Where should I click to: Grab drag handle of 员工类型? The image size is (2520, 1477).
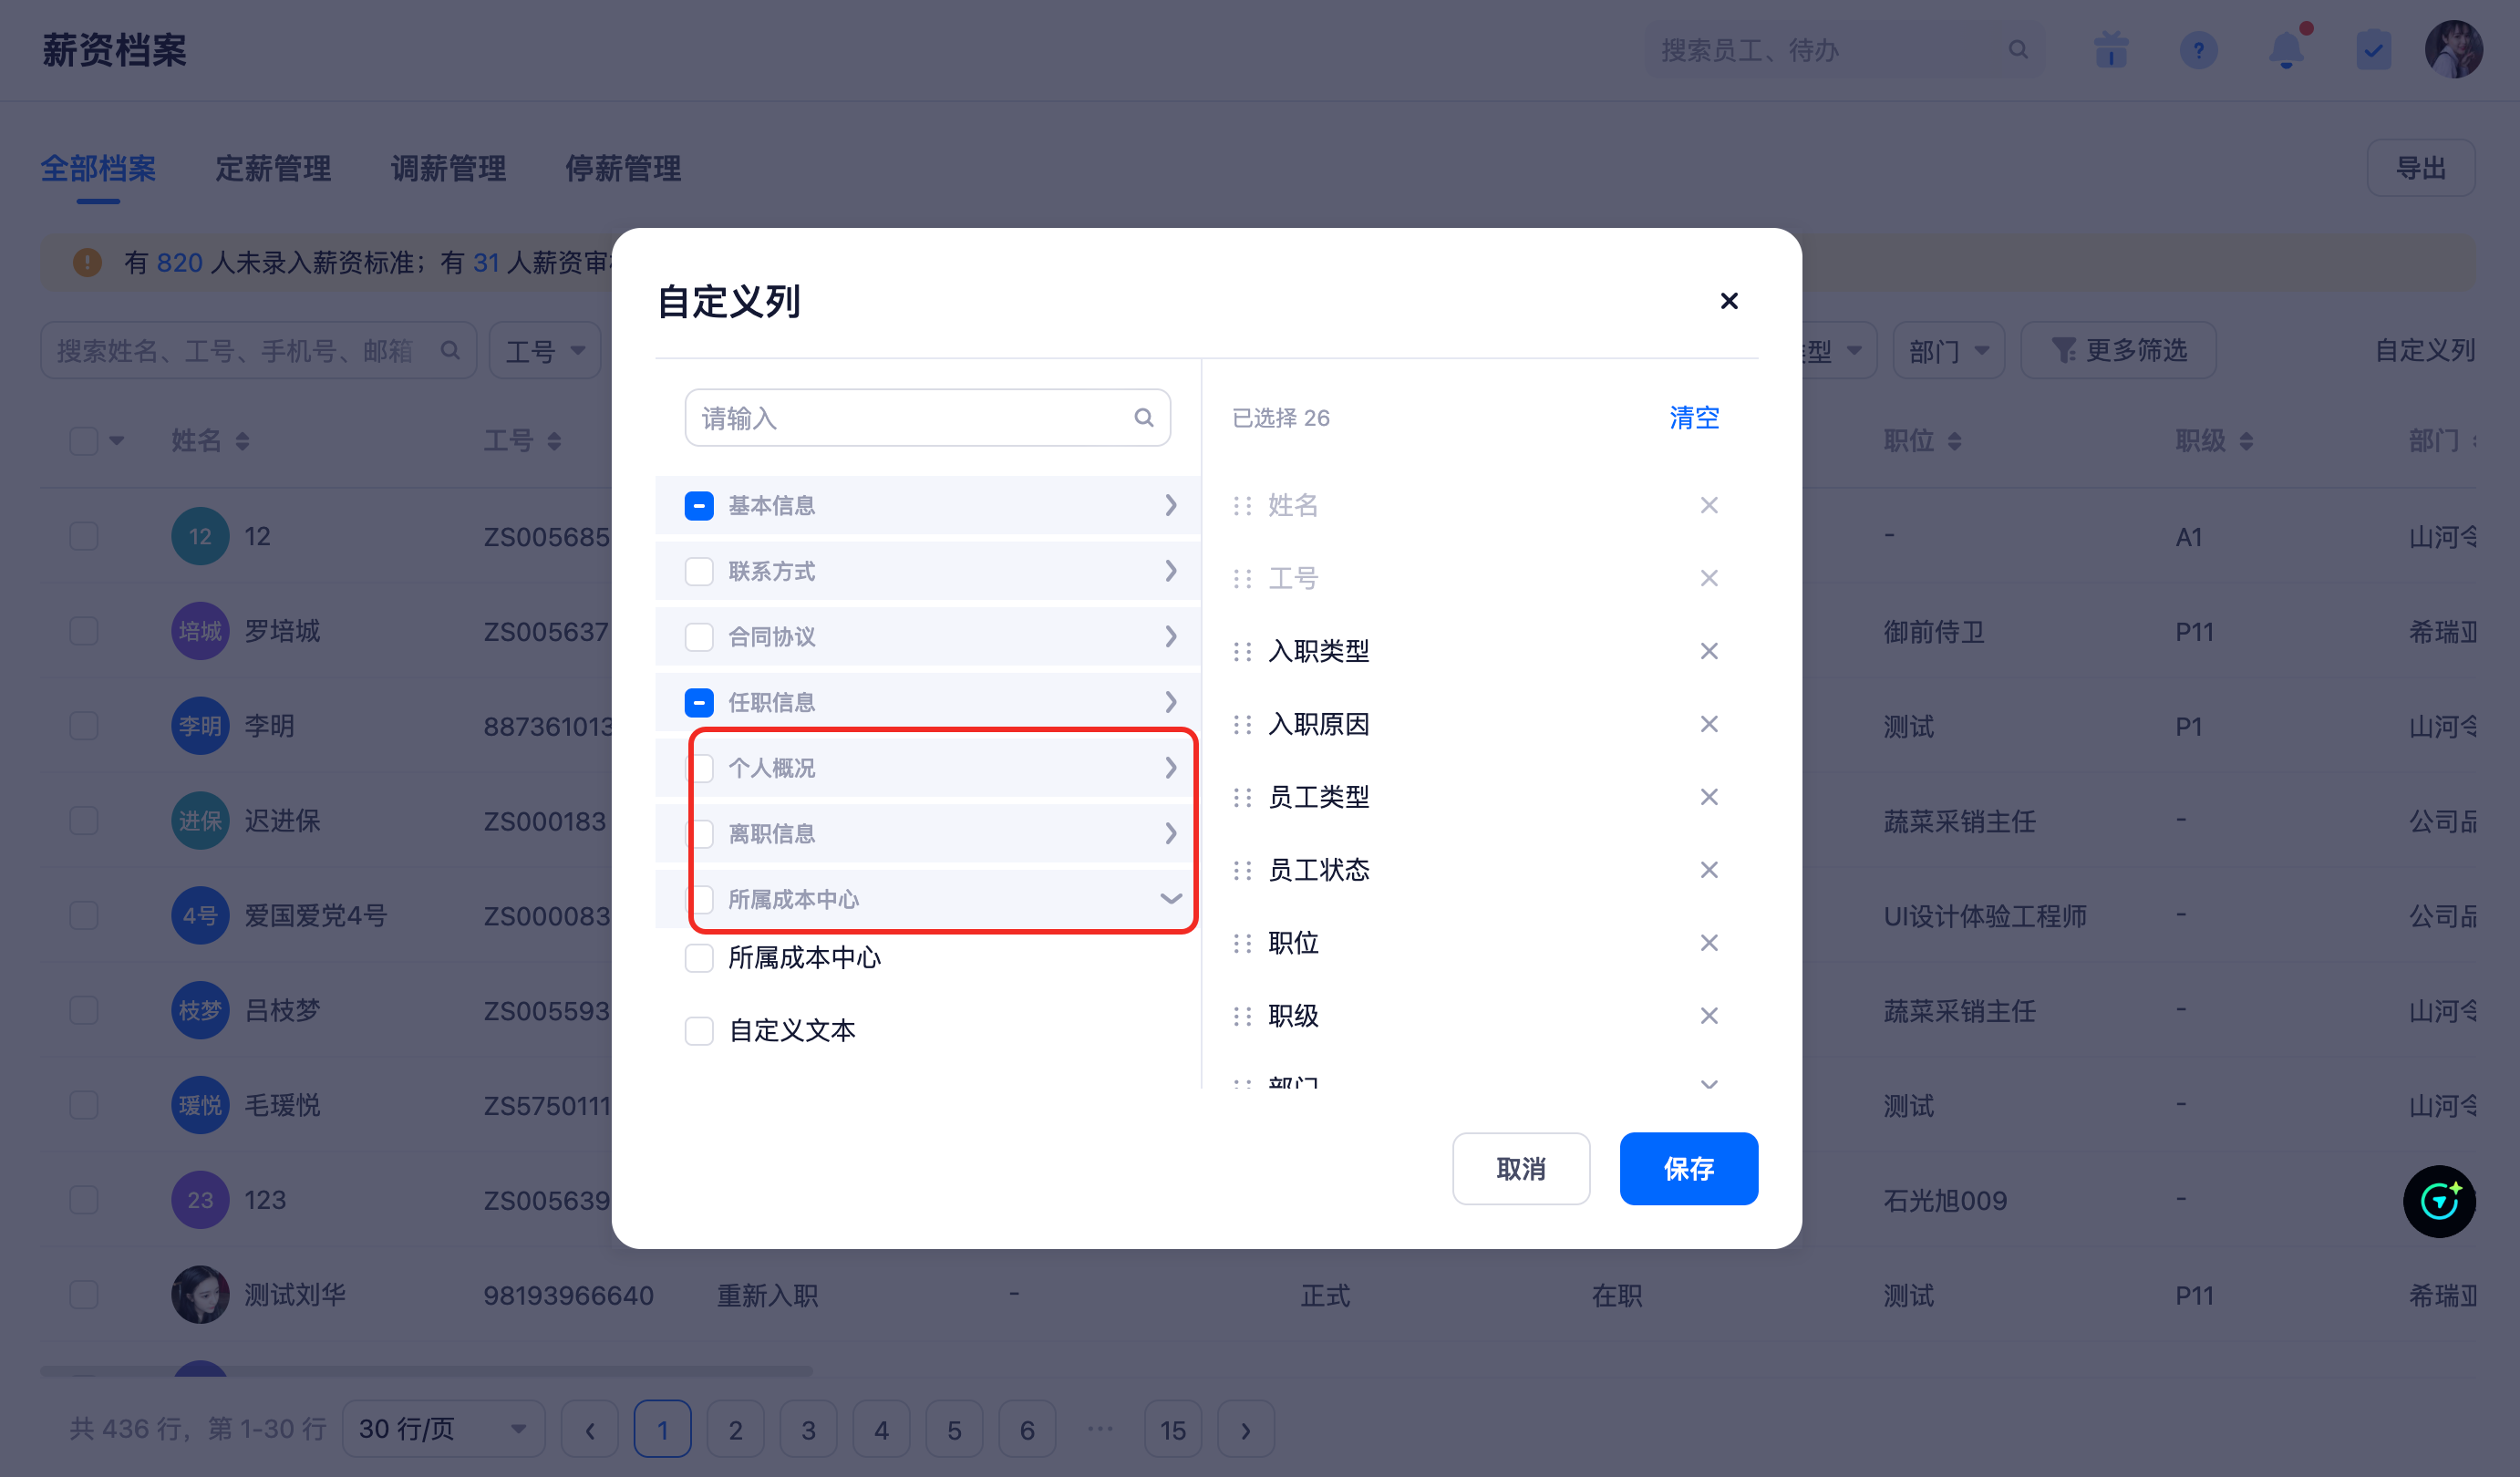[1242, 798]
